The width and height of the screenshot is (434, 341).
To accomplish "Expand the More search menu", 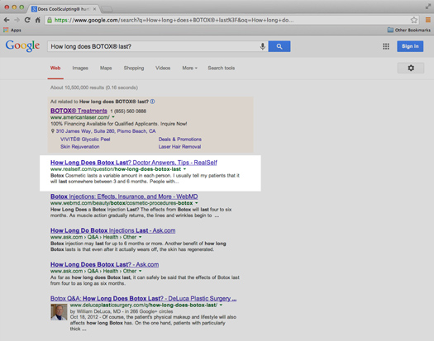I will point(189,68).
